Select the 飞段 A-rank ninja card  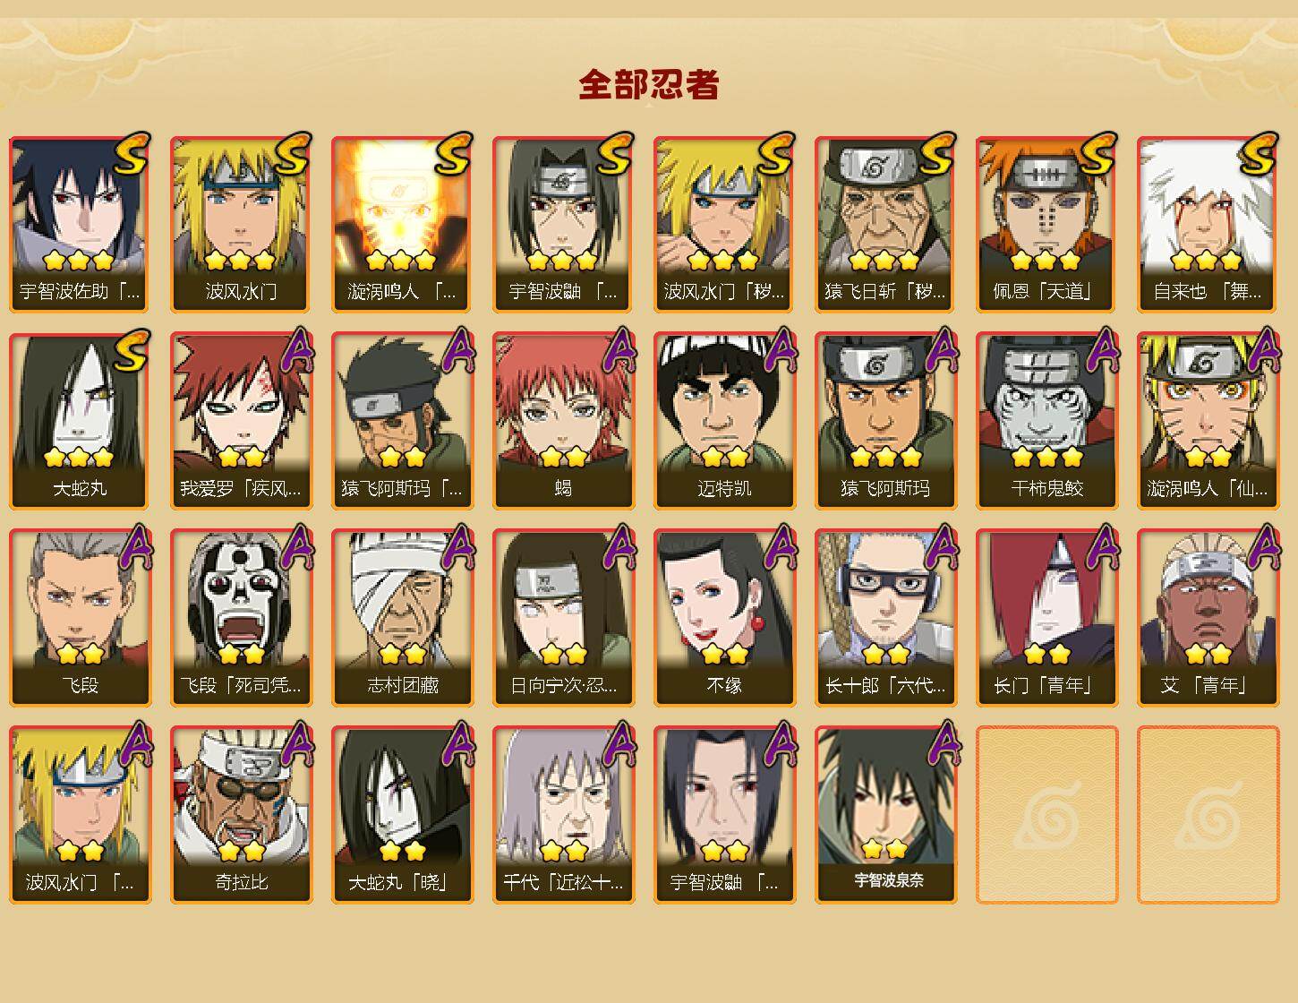(x=80, y=618)
